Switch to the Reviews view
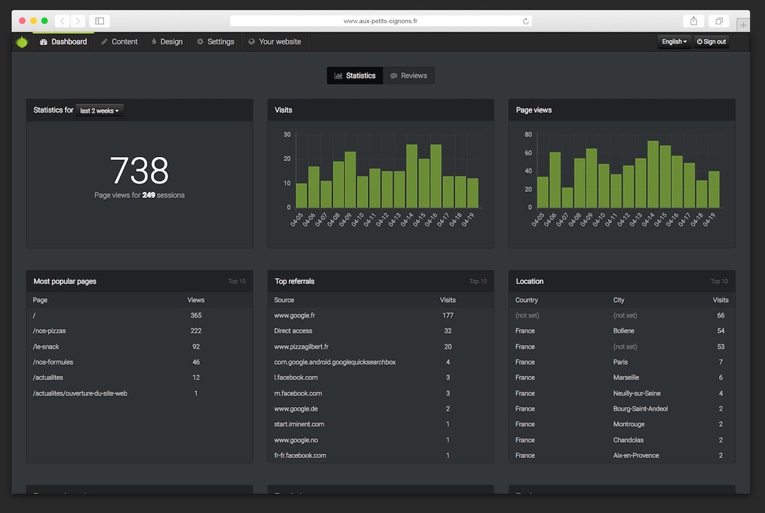 click(409, 75)
